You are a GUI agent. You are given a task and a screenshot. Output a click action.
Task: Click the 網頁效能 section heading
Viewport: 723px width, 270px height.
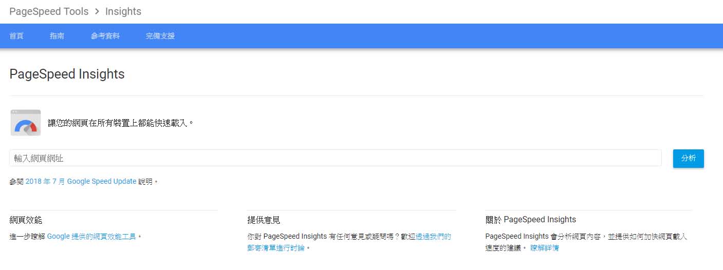[26, 220]
